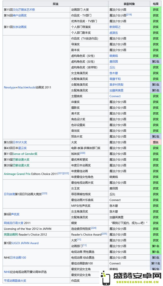Open the Animage Grand Prix link
163x286 pixels.
[x=17, y=174]
